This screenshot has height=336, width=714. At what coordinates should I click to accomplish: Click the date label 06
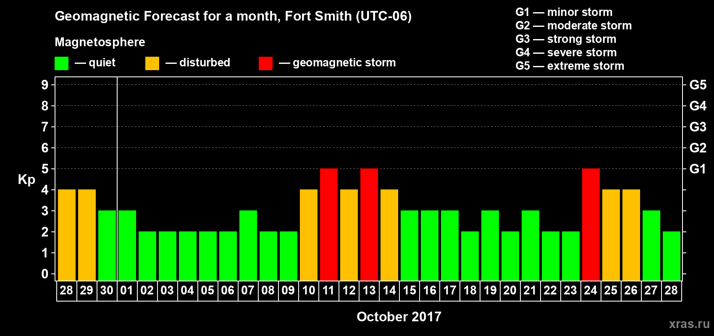228,290
